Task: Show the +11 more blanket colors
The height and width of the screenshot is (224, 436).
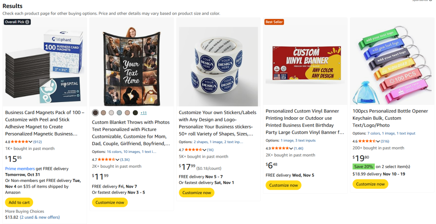Action: click(143, 113)
